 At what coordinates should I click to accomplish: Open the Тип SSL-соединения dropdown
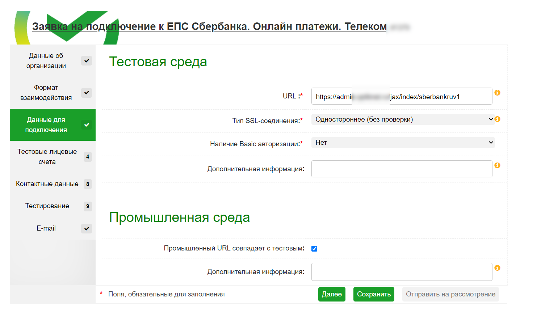pyautogui.click(x=403, y=119)
